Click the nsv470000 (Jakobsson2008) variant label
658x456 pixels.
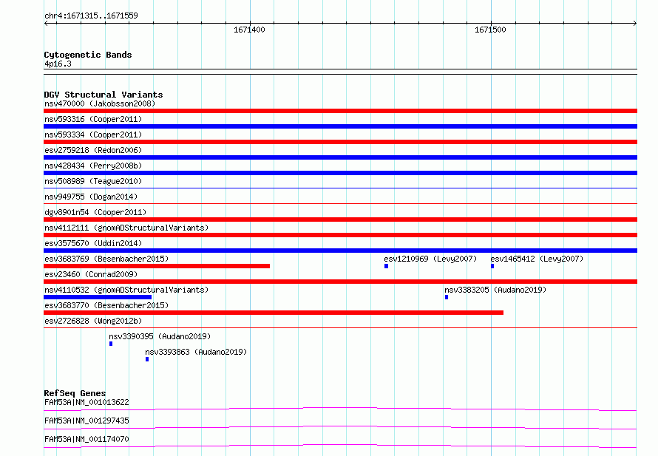point(100,103)
